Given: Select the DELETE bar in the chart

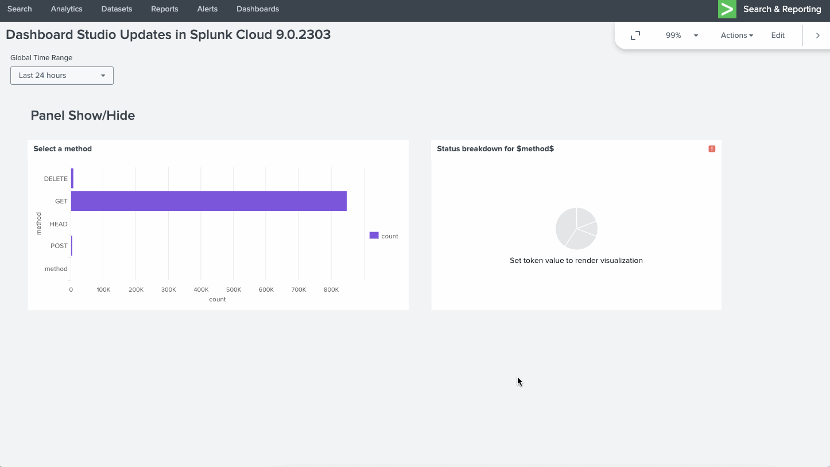Looking at the screenshot, I should tap(72, 179).
